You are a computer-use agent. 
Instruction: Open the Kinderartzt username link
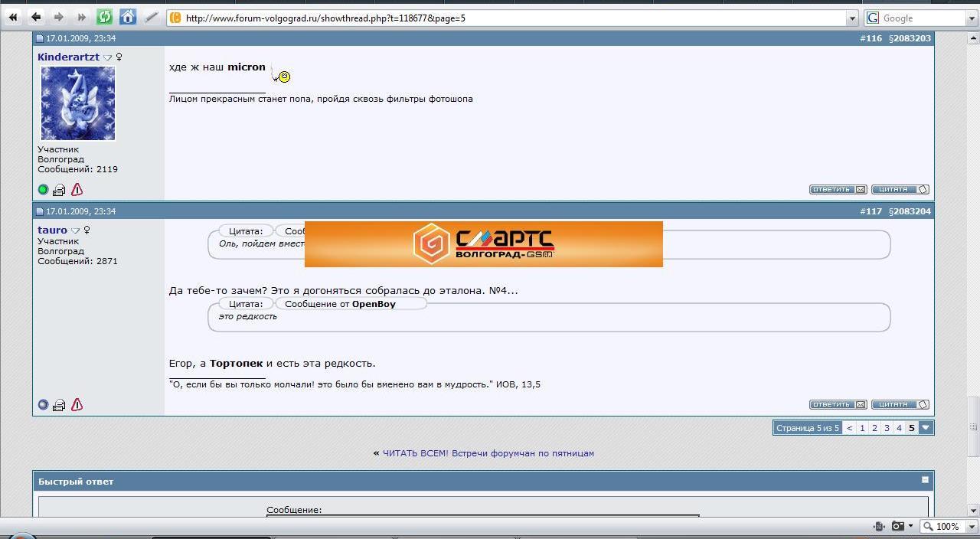68,57
